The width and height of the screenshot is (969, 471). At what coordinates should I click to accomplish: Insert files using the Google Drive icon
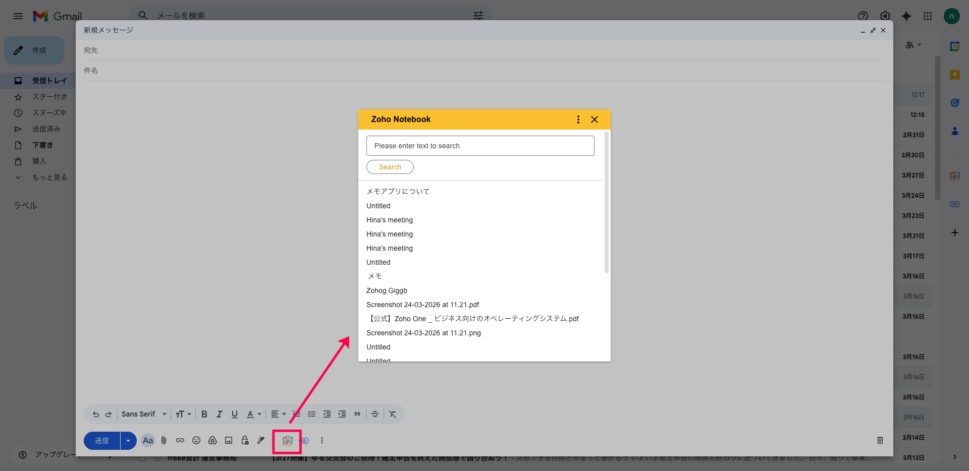click(x=212, y=440)
